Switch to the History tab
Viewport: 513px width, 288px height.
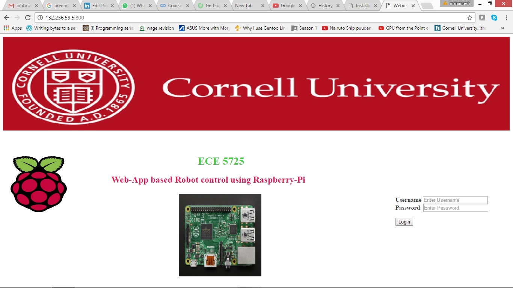[x=325, y=6]
